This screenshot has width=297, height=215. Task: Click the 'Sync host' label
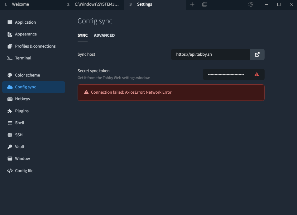click(x=86, y=54)
